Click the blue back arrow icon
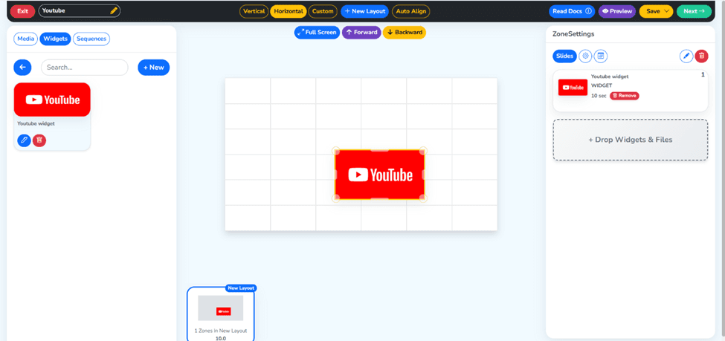 click(22, 68)
